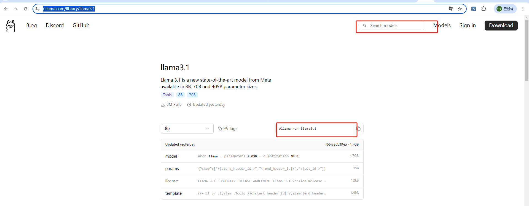This screenshot has height=206, width=529.
Task: Click the f66fc8dc39ea hash text
Action: click(x=336, y=144)
